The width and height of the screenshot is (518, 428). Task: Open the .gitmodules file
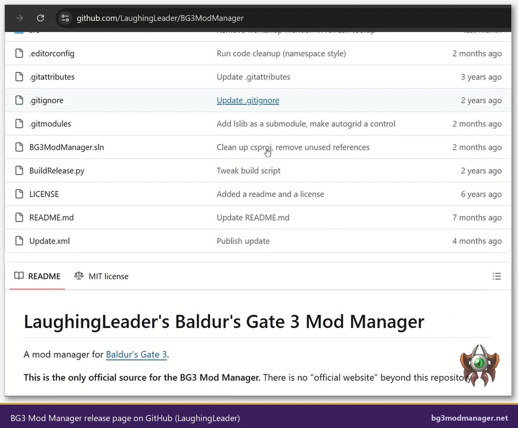[50, 124]
